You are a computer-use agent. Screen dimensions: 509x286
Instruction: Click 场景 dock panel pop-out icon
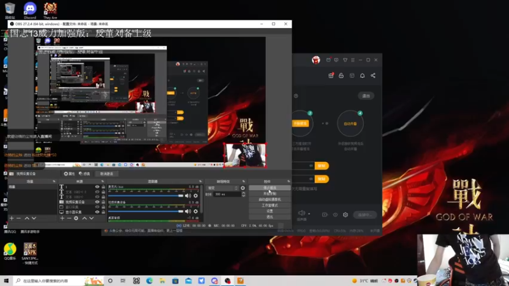click(x=54, y=181)
